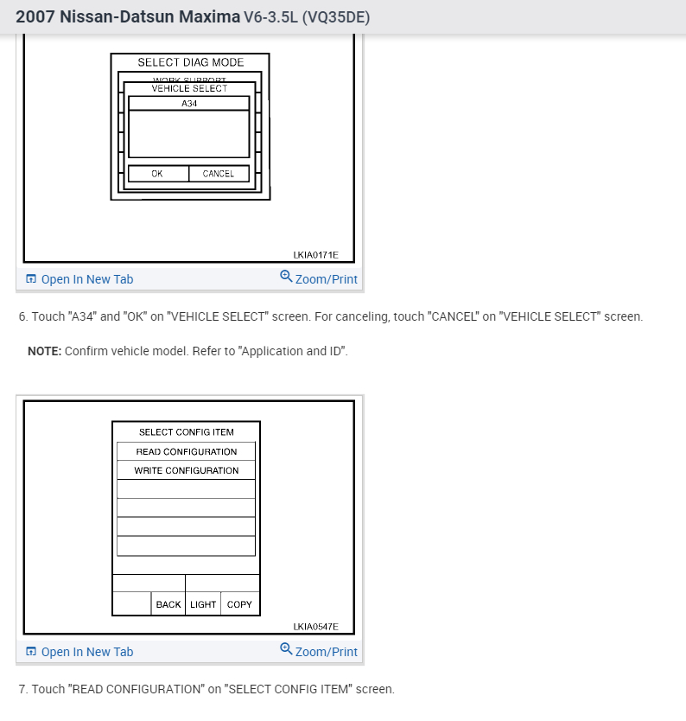Viewport: 686px width, 721px height.
Task: Click WRITE CONFIGURATION row in diagram
Action: [x=186, y=470]
